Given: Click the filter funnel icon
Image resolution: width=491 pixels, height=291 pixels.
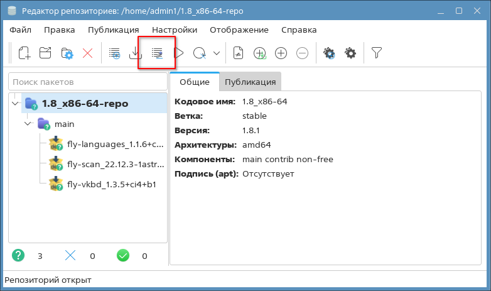Looking at the screenshot, I should click(x=376, y=53).
